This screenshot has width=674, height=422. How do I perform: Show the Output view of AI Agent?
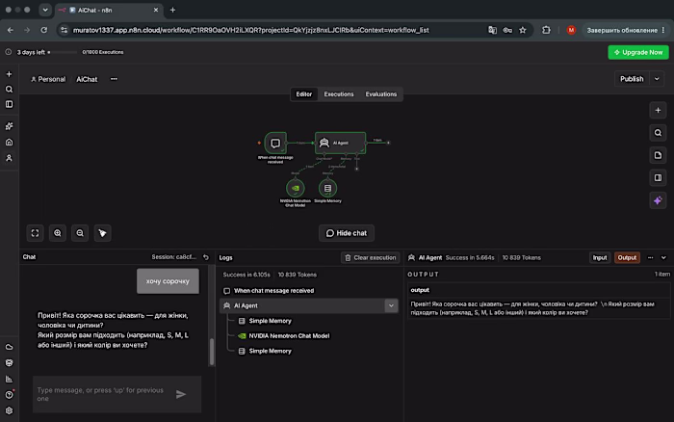click(x=627, y=257)
